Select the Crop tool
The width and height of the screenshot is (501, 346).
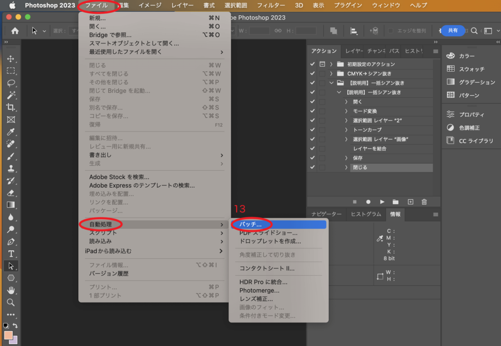pyautogui.click(x=11, y=107)
